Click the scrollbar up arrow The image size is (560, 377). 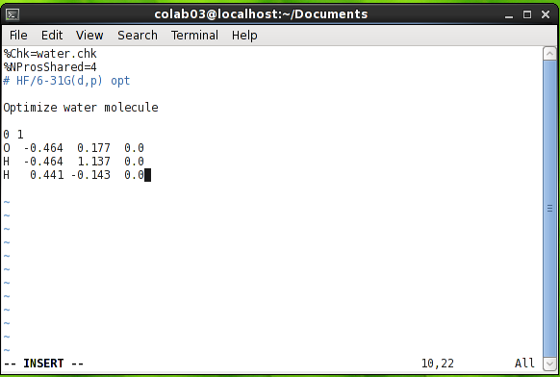pos(549,54)
